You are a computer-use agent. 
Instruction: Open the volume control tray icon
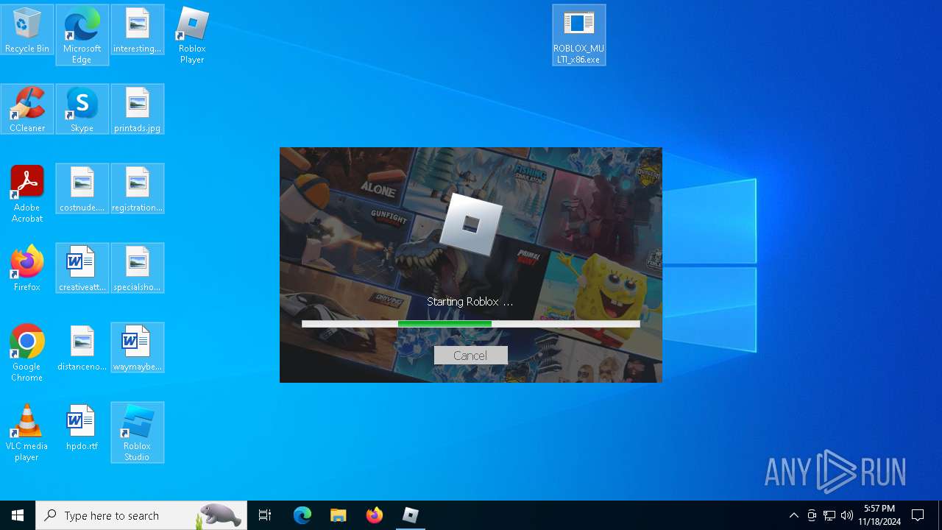coord(847,515)
